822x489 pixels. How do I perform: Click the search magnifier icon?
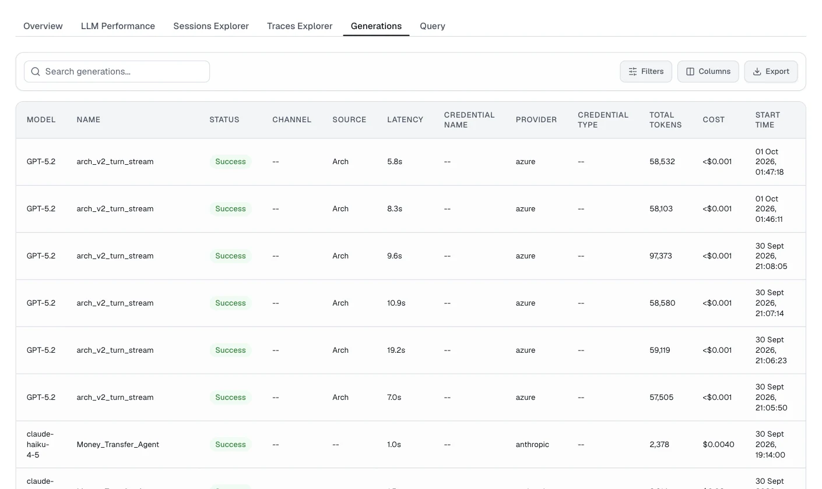36,72
